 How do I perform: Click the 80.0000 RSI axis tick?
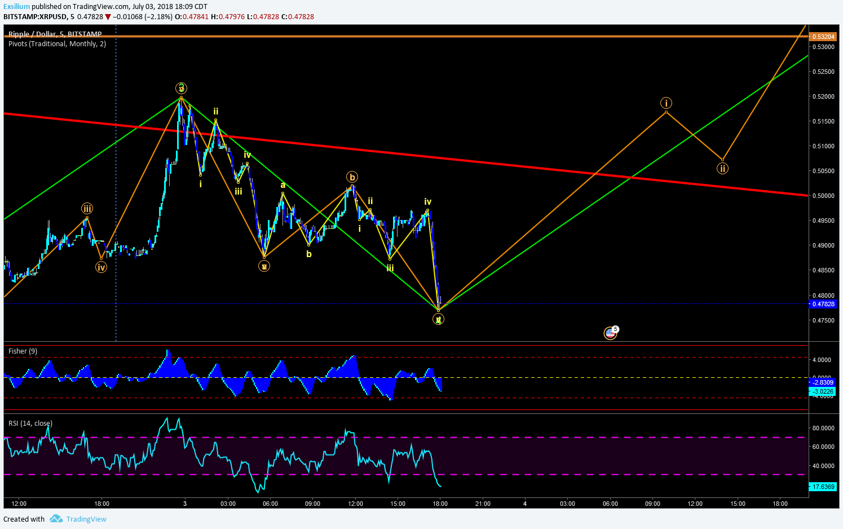823,428
